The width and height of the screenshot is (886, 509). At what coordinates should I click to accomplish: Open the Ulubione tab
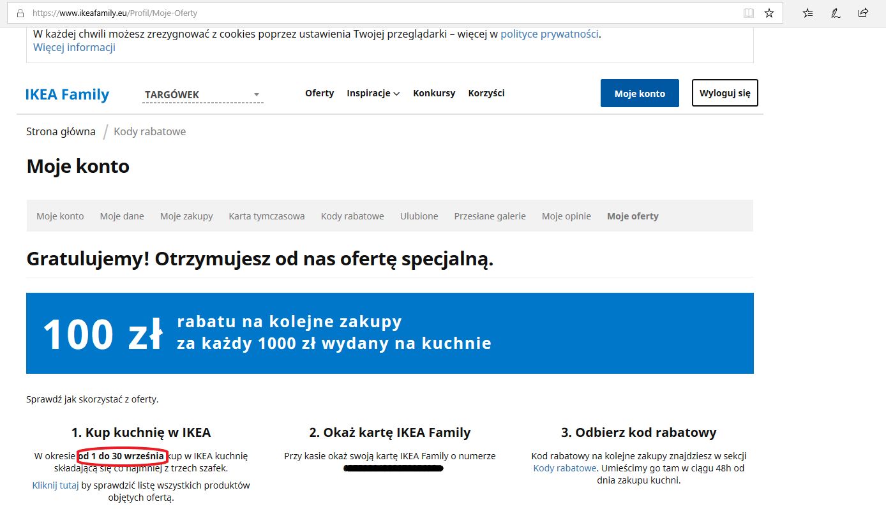(x=419, y=216)
